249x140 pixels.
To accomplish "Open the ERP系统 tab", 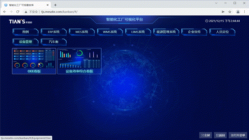I will [54, 32].
